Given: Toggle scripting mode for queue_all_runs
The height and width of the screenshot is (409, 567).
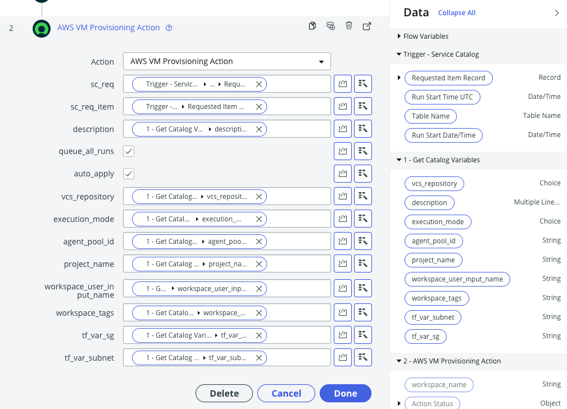Looking at the screenshot, I should pos(343,151).
